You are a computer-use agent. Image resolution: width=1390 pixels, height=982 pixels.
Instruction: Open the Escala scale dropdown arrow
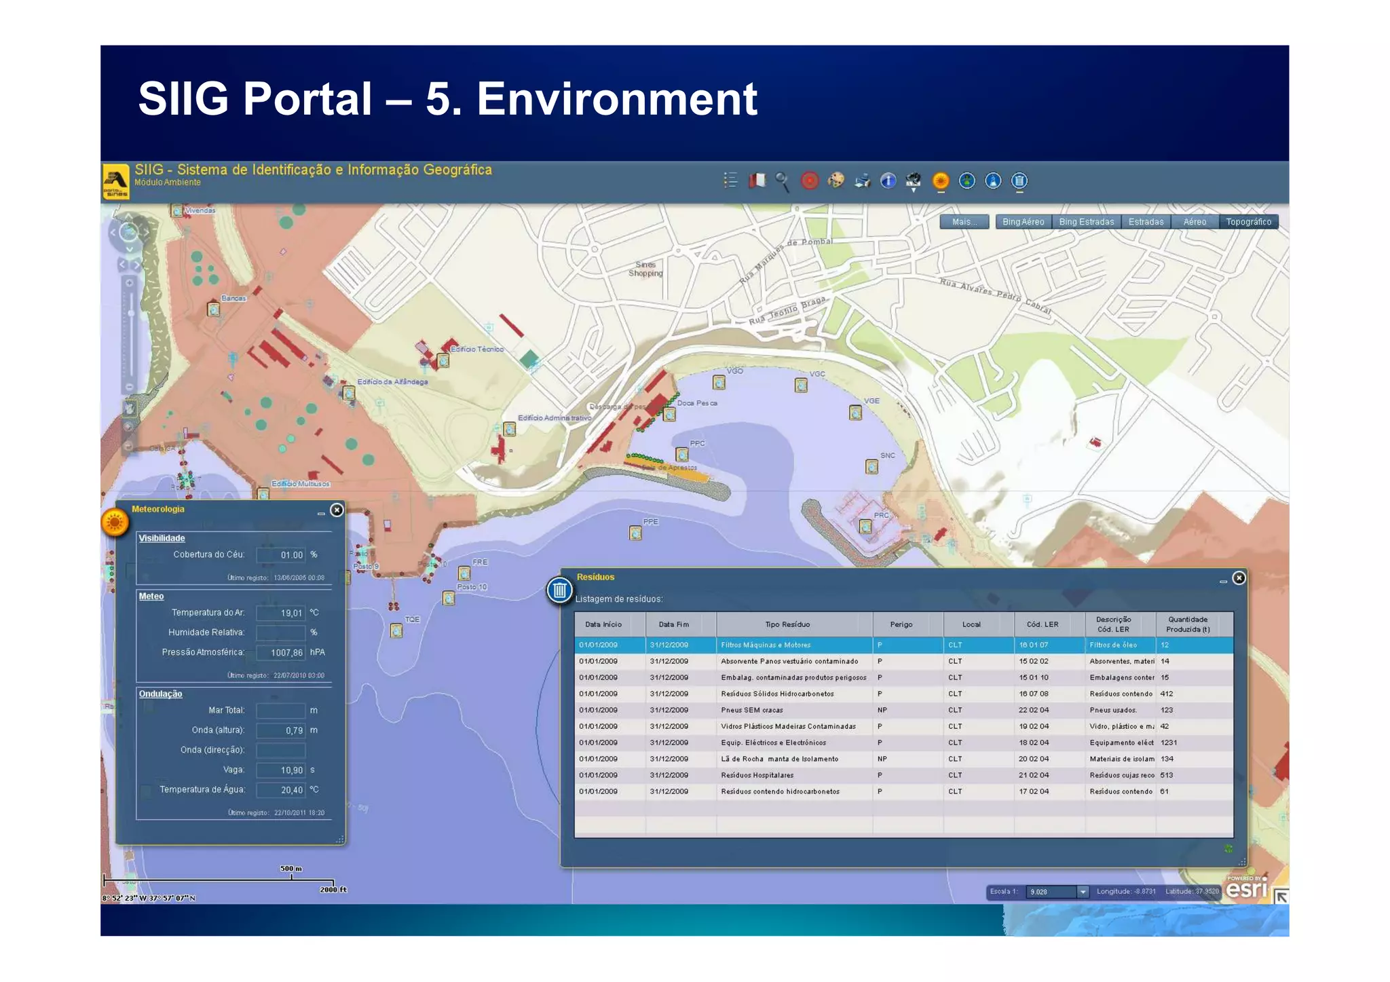(1083, 892)
